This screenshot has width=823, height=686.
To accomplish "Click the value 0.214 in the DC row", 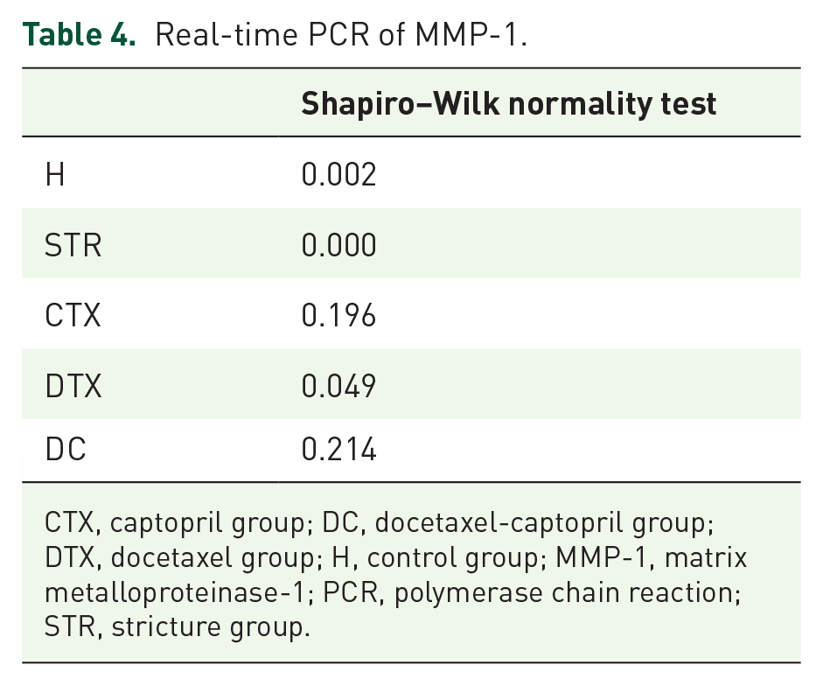I will pos(339,450).
